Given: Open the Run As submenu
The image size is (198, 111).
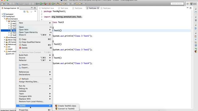Looking at the screenshot, I should click(x=34, y=86).
